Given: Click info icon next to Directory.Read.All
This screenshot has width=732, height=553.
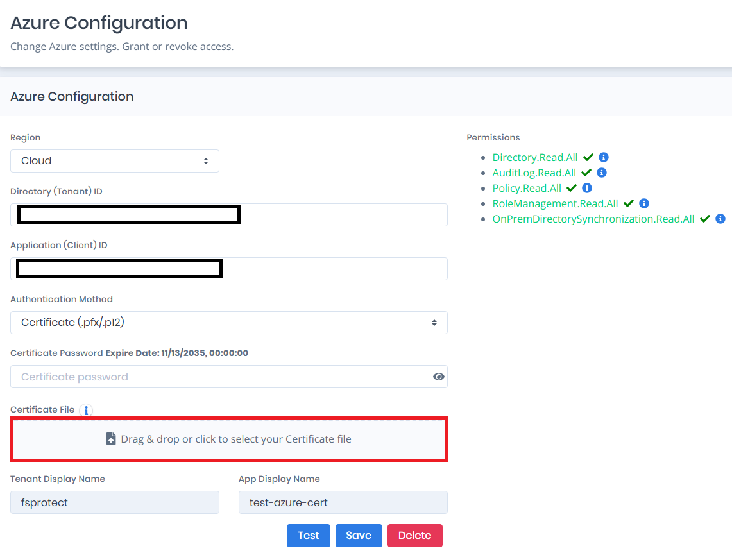Looking at the screenshot, I should click(x=604, y=157).
